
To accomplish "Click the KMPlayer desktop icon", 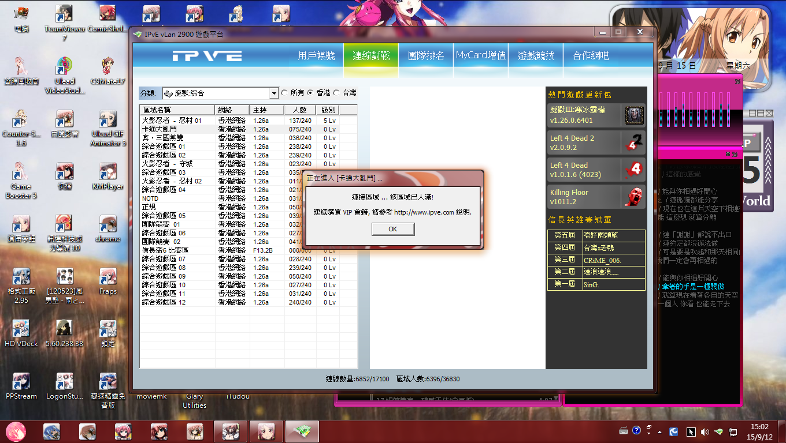I will pos(107,172).
